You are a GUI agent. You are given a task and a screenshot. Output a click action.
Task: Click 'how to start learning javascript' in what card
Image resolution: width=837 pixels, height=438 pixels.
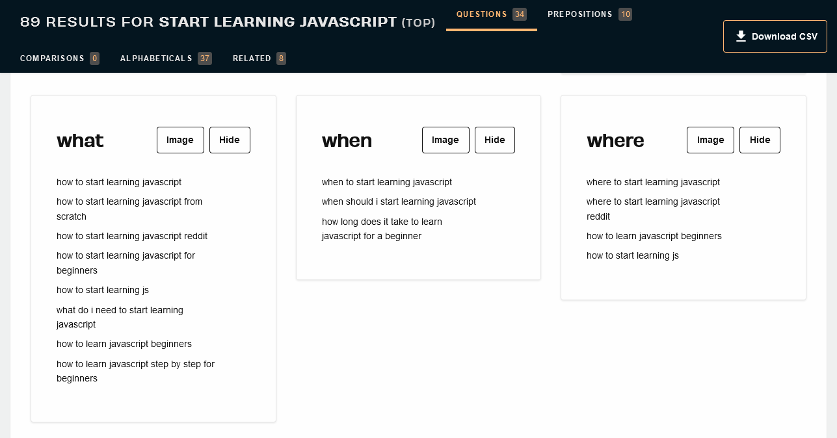(x=119, y=182)
